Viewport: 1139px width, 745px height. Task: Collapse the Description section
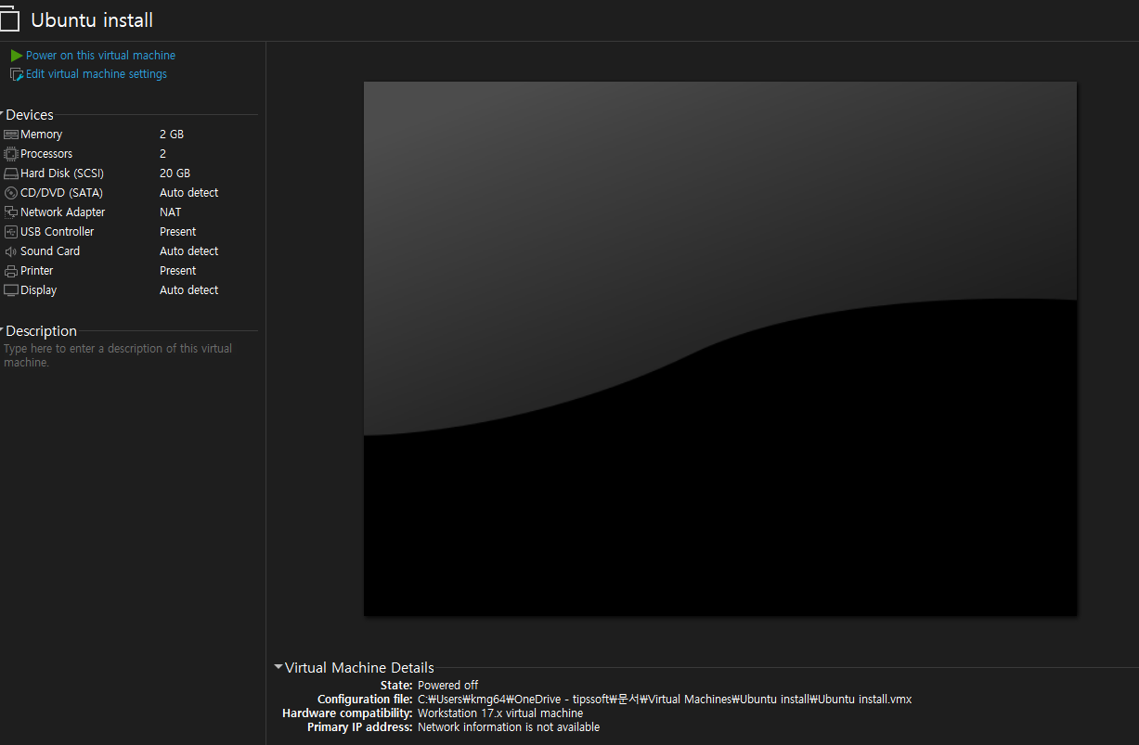[x=2, y=331]
